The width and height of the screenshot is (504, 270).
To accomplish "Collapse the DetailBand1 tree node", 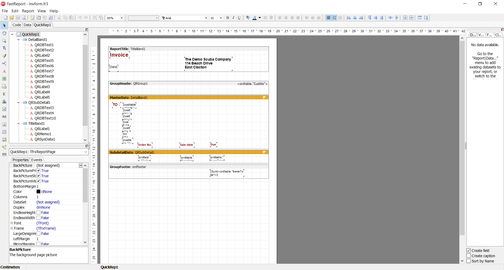I will click(18, 40).
